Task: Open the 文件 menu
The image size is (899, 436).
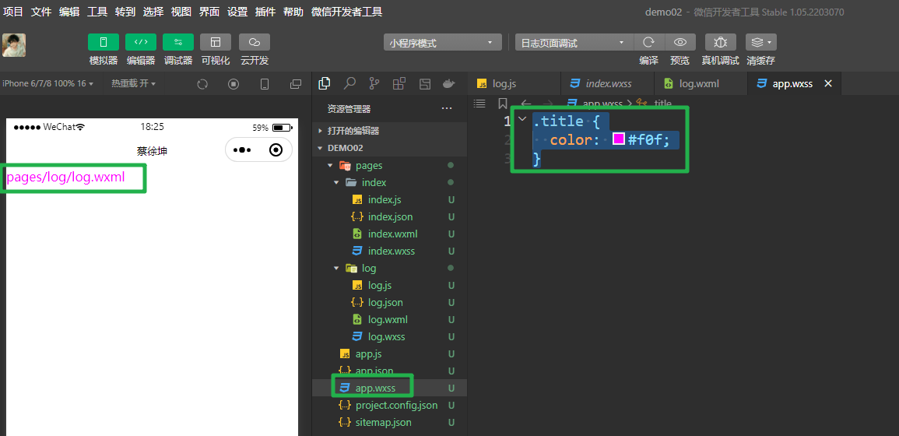Action: [41, 12]
